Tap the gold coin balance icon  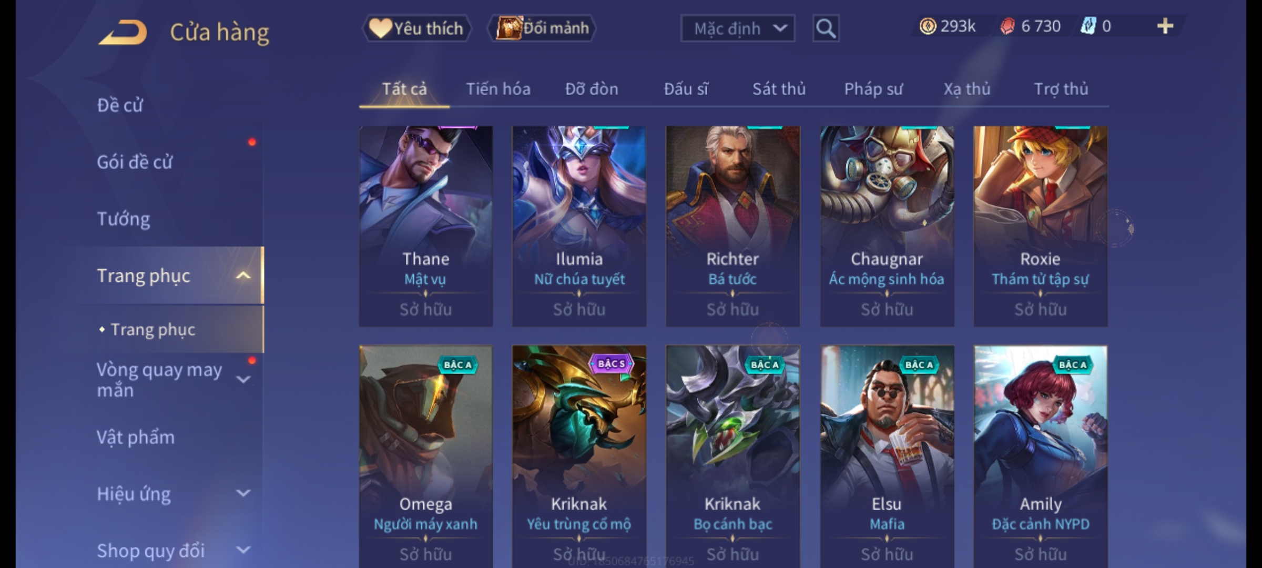pyautogui.click(x=928, y=26)
